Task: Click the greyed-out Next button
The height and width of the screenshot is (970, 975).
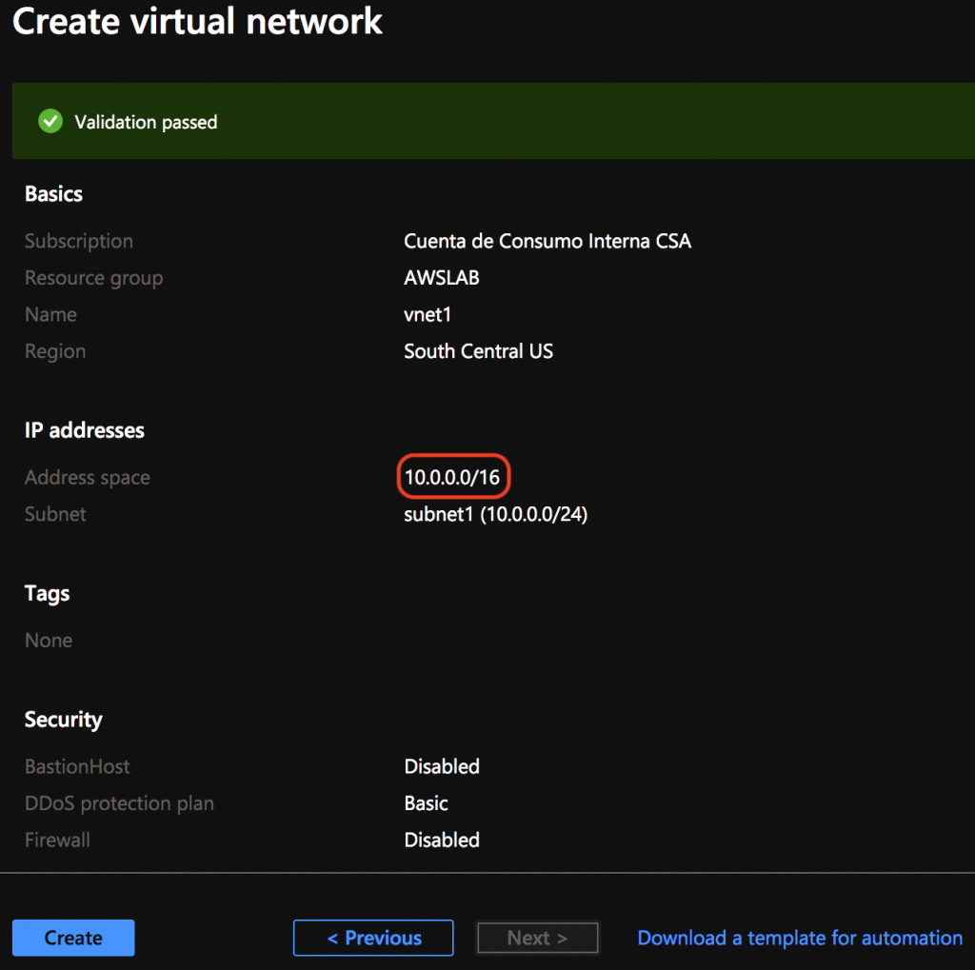Action: click(537, 938)
